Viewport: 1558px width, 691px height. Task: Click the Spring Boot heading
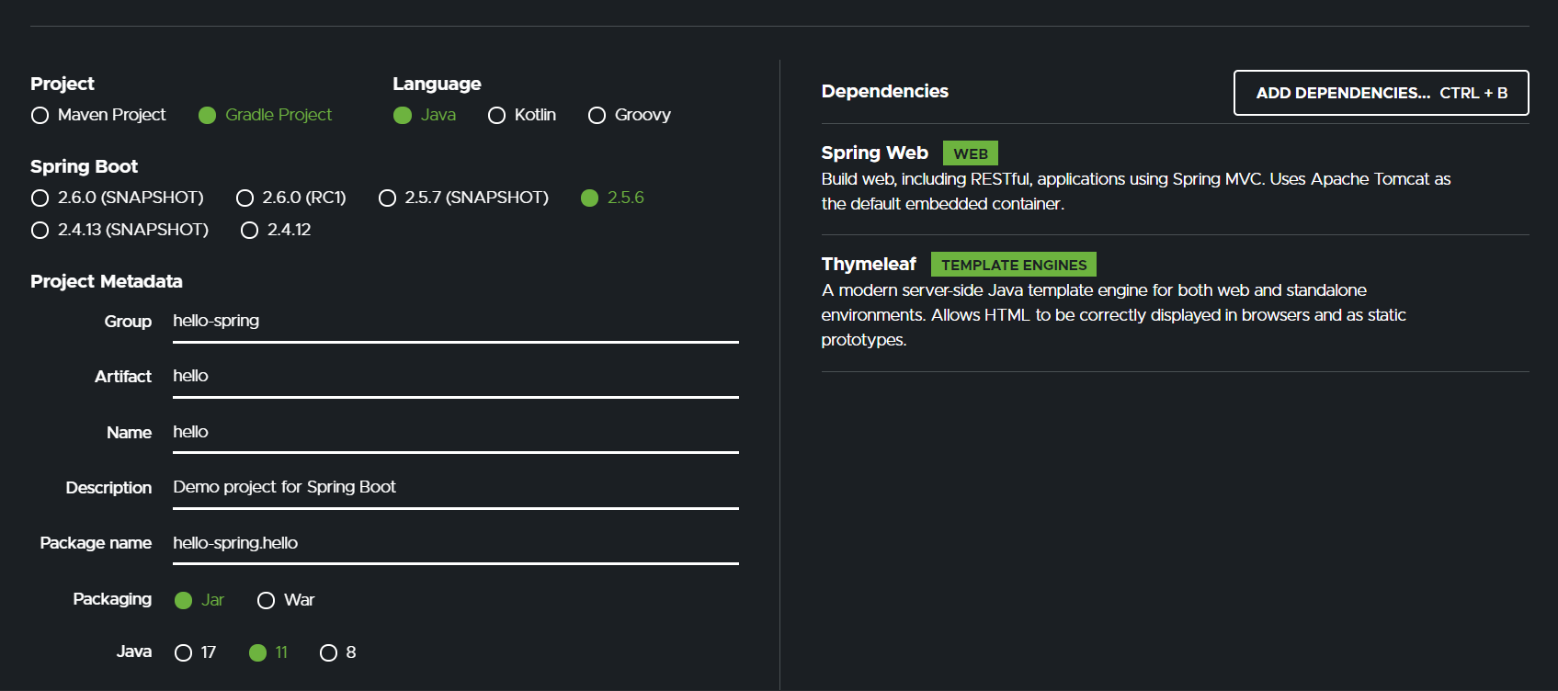(84, 166)
